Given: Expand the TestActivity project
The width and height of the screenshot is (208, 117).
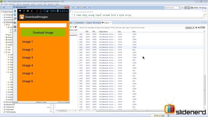Looking at the screenshot, I should click(3, 107).
